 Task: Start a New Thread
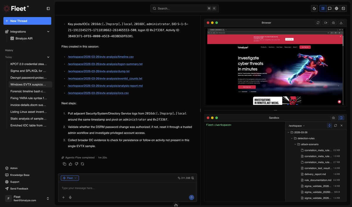[x=27, y=21]
